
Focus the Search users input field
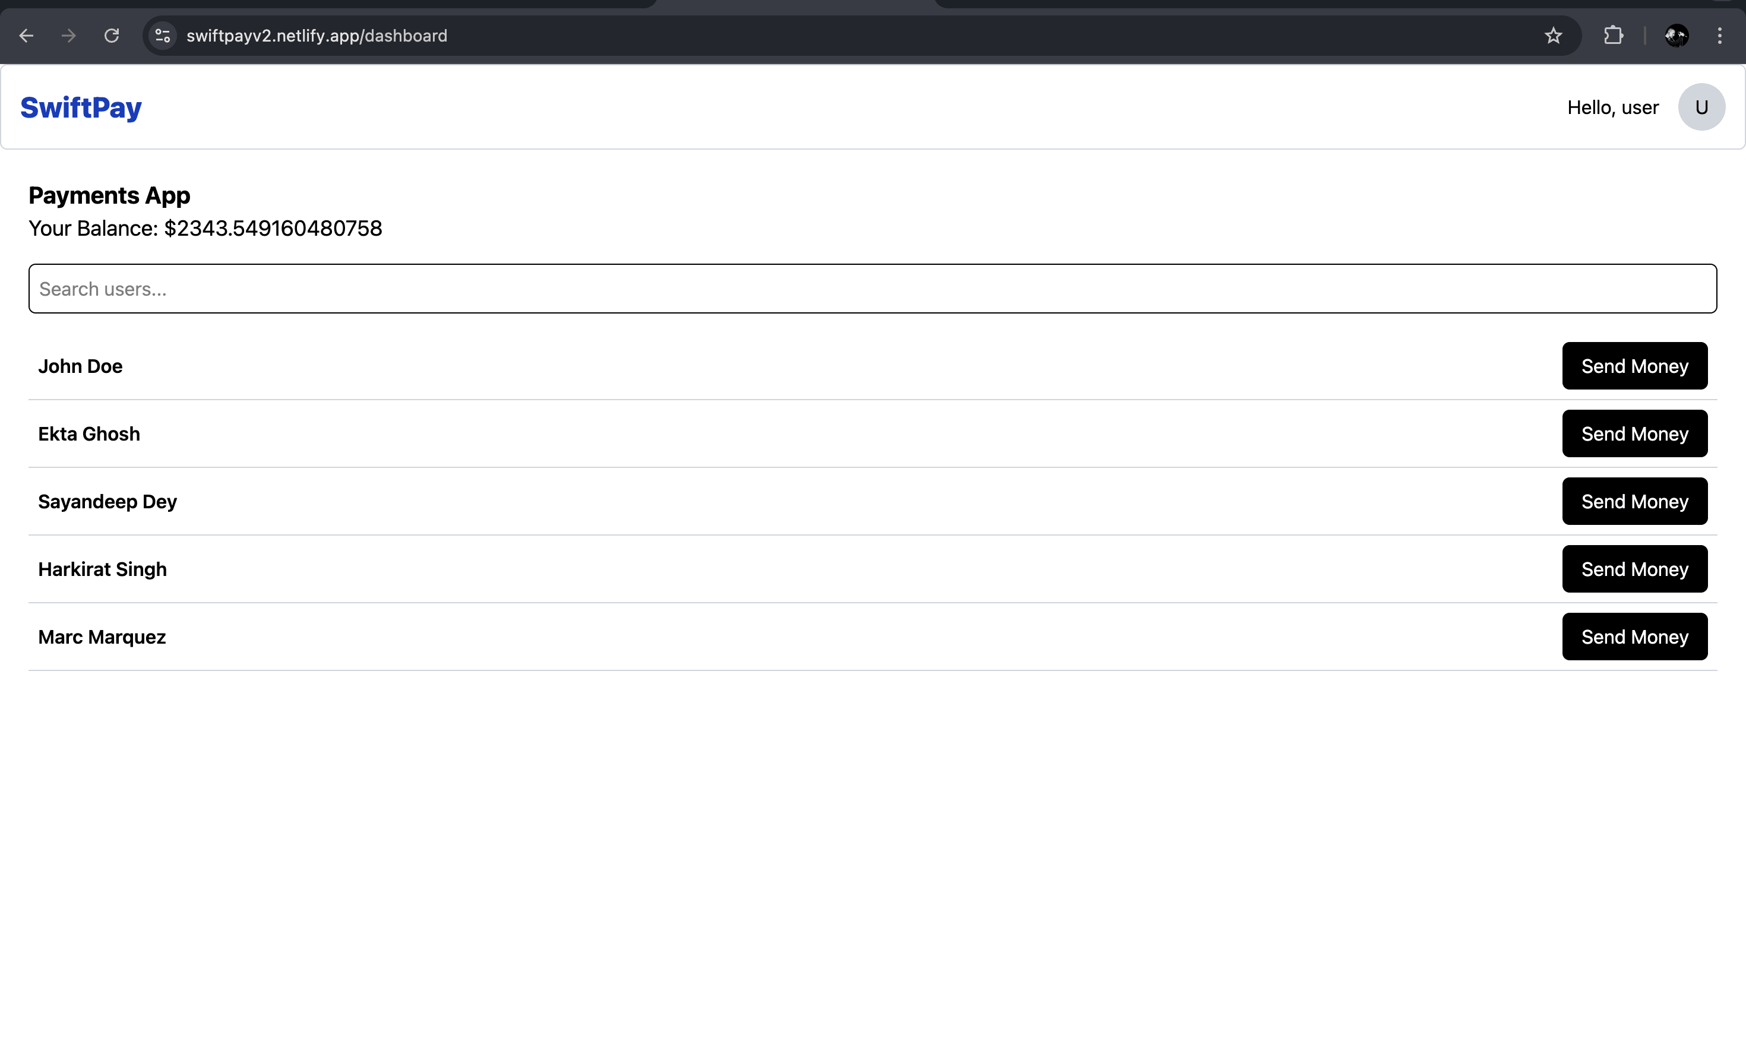point(872,289)
